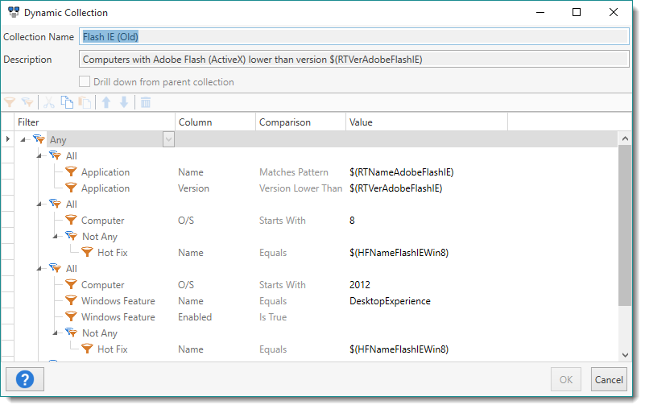The image size is (645, 409).
Task: Click the Paste icon in filter toolbar
Action: (85, 102)
